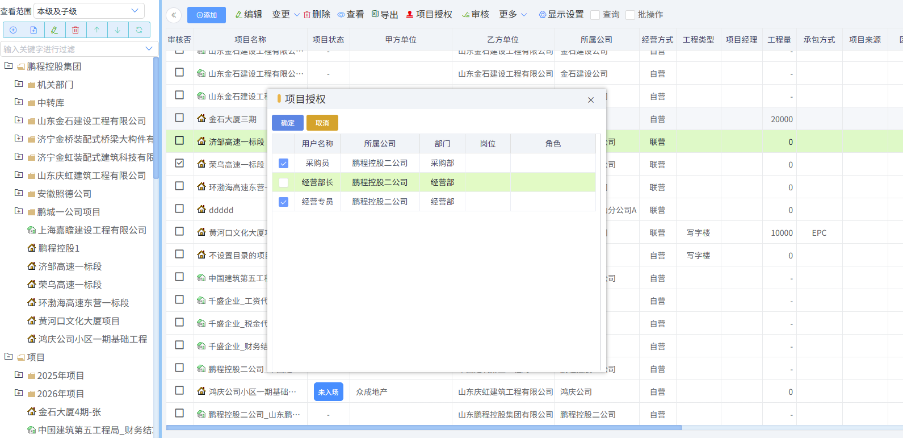This screenshot has height=438, width=903.
Task: Open the keyword filter dropdown arrow
Action: 149,49
